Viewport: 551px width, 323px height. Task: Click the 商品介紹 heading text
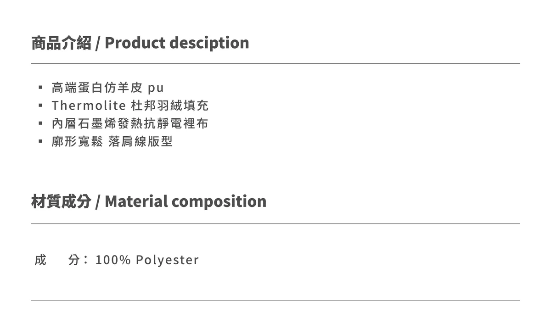(61, 43)
